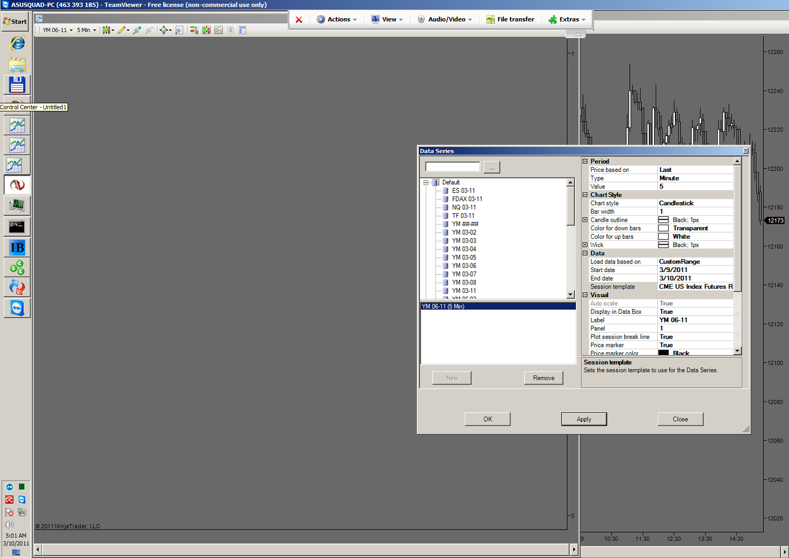Click the zoom frame magnifier icon
789x558 pixels.
coord(179,30)
